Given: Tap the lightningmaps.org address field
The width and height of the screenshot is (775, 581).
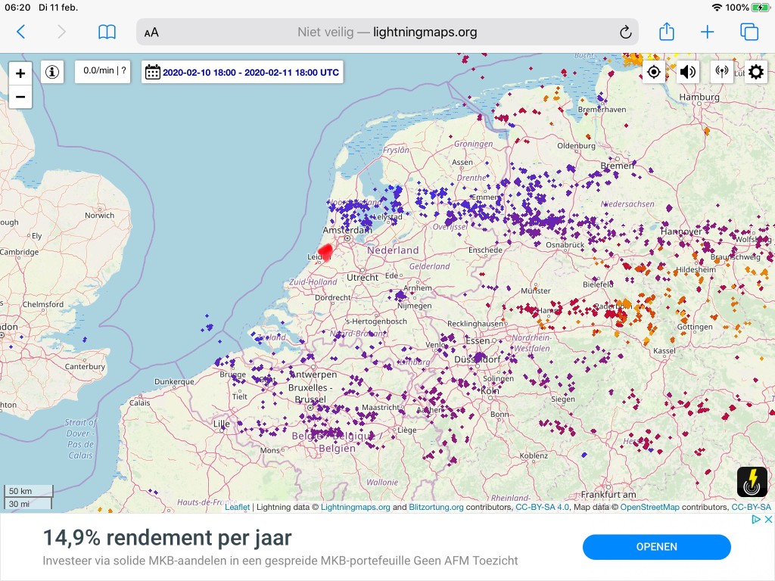Looking at the screenshot, I should [387, 32].
